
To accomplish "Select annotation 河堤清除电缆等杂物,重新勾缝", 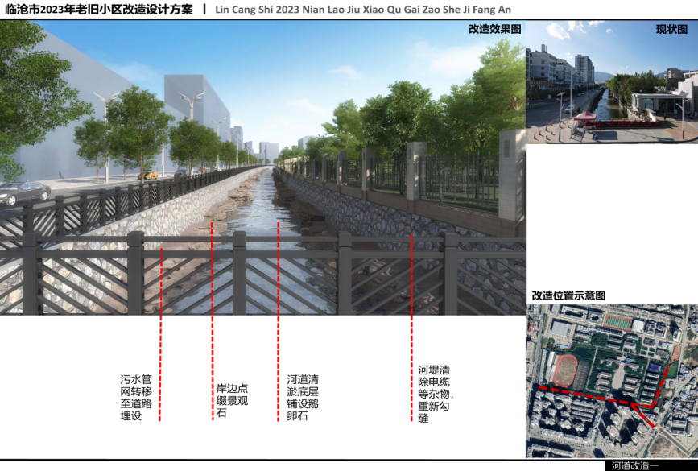I will click(x=436, y=394).
